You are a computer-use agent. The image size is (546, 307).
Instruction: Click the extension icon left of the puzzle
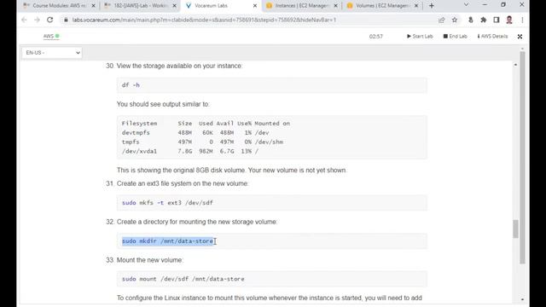point(470,20)
